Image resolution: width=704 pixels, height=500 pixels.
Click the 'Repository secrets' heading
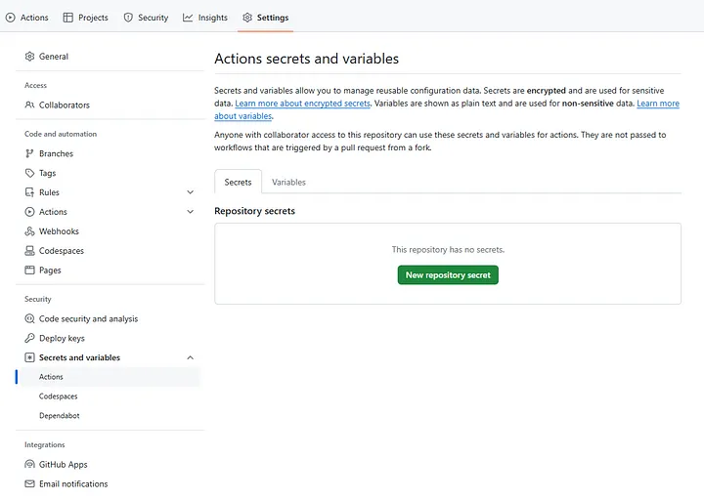tap(254, 211)
